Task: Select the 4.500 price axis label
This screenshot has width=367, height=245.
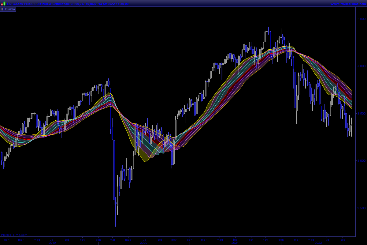Action: 361,19
